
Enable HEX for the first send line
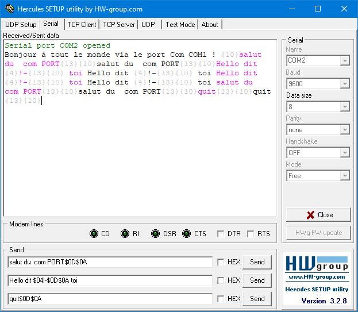(221, 262)
